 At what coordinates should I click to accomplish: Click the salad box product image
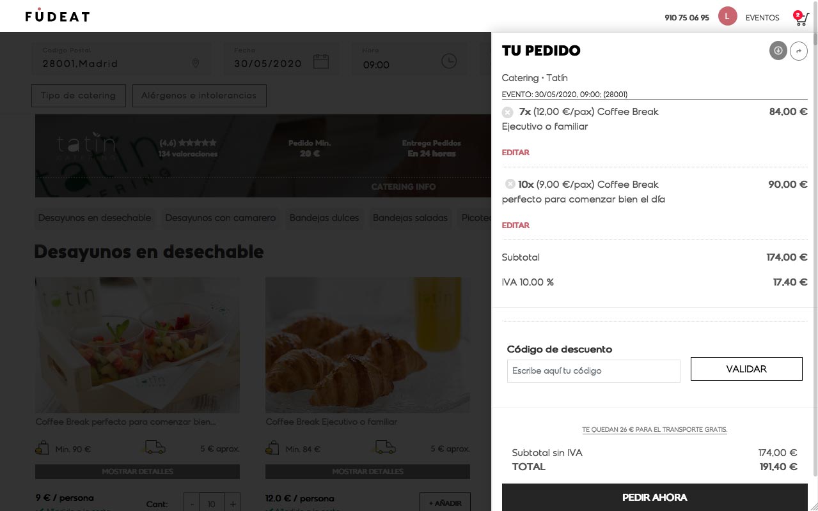click(138, 345)
